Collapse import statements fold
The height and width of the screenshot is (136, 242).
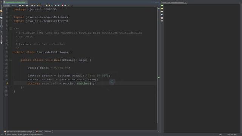point(11,17)
